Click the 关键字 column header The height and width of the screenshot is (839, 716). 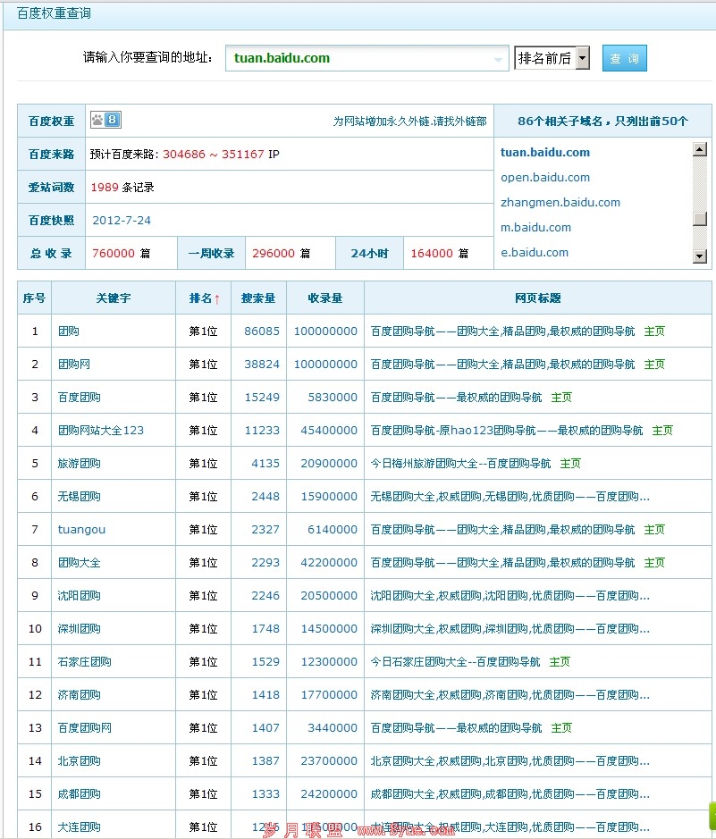click(x=114, y=298)
